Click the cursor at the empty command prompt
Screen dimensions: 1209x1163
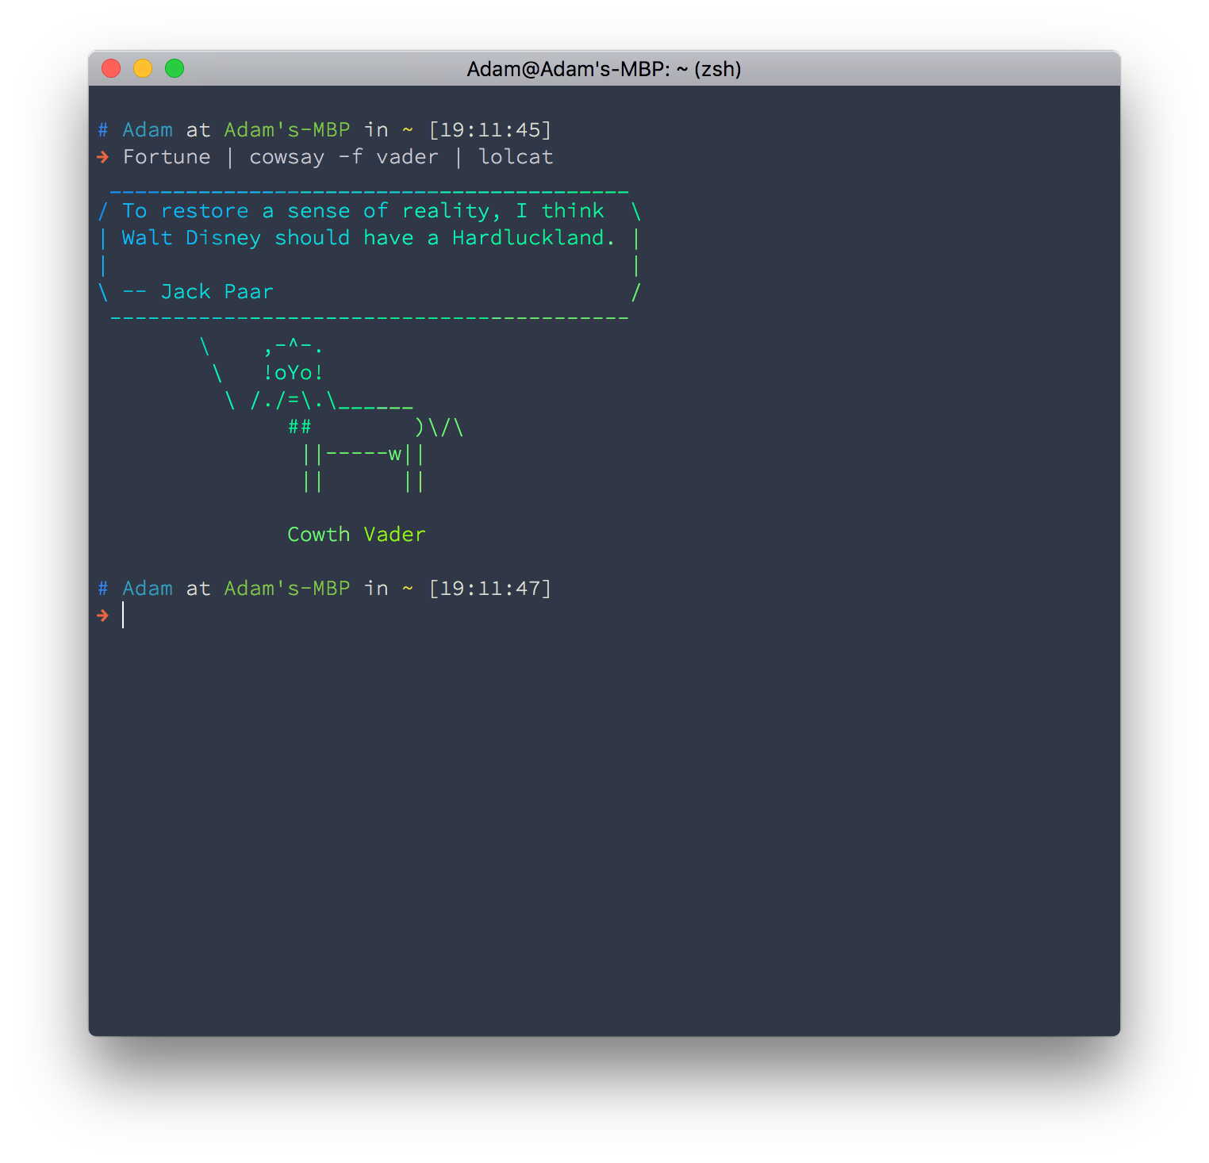click(123, 615)
